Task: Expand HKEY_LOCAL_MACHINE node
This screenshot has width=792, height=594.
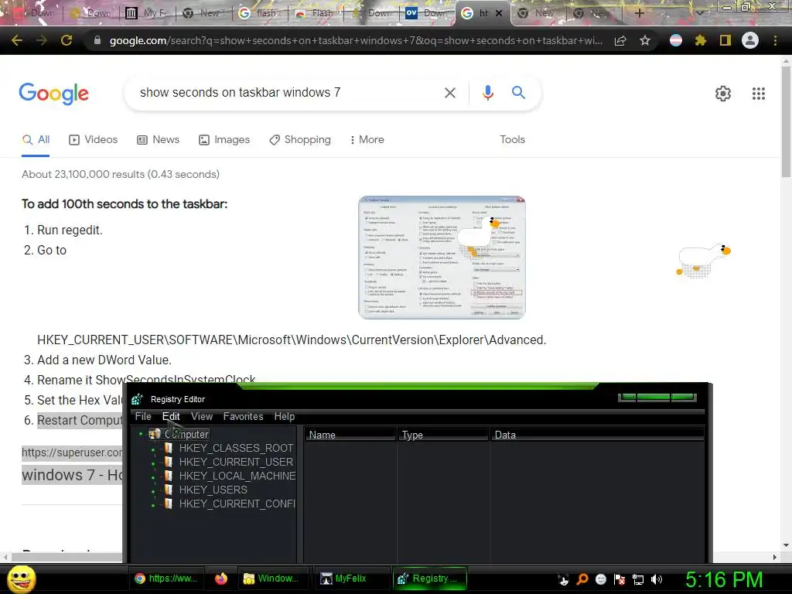Action: 153,476
